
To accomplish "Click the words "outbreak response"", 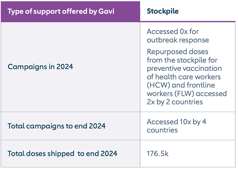I will click(178, 40).
